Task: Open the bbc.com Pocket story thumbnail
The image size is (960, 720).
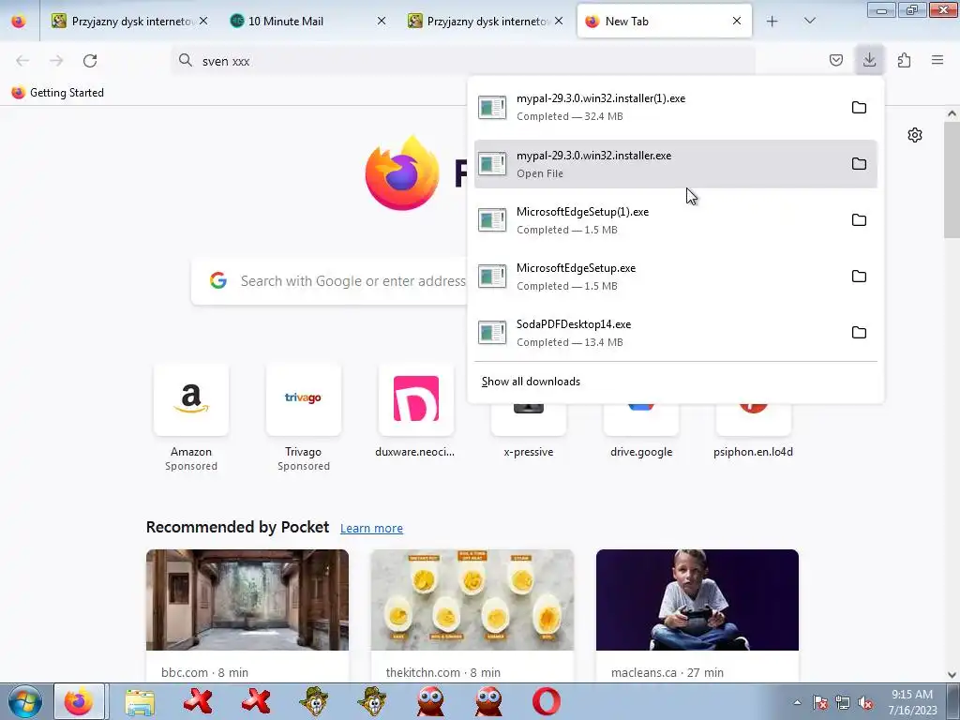Action: coord(247,600)
